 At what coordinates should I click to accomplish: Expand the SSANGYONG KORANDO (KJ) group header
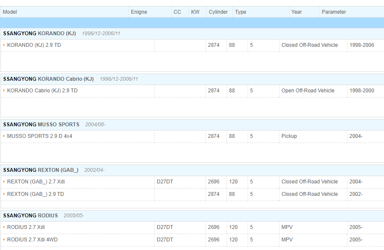pos(40,34)
